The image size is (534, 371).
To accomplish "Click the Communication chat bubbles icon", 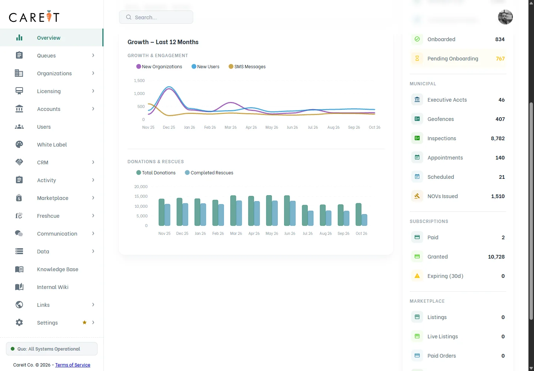I will pyautogui.click(x=19, y=233).
